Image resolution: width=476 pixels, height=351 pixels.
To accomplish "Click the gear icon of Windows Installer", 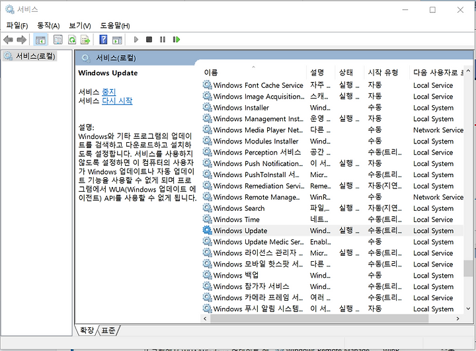I will pyautogui.click(x=207, y=107).
